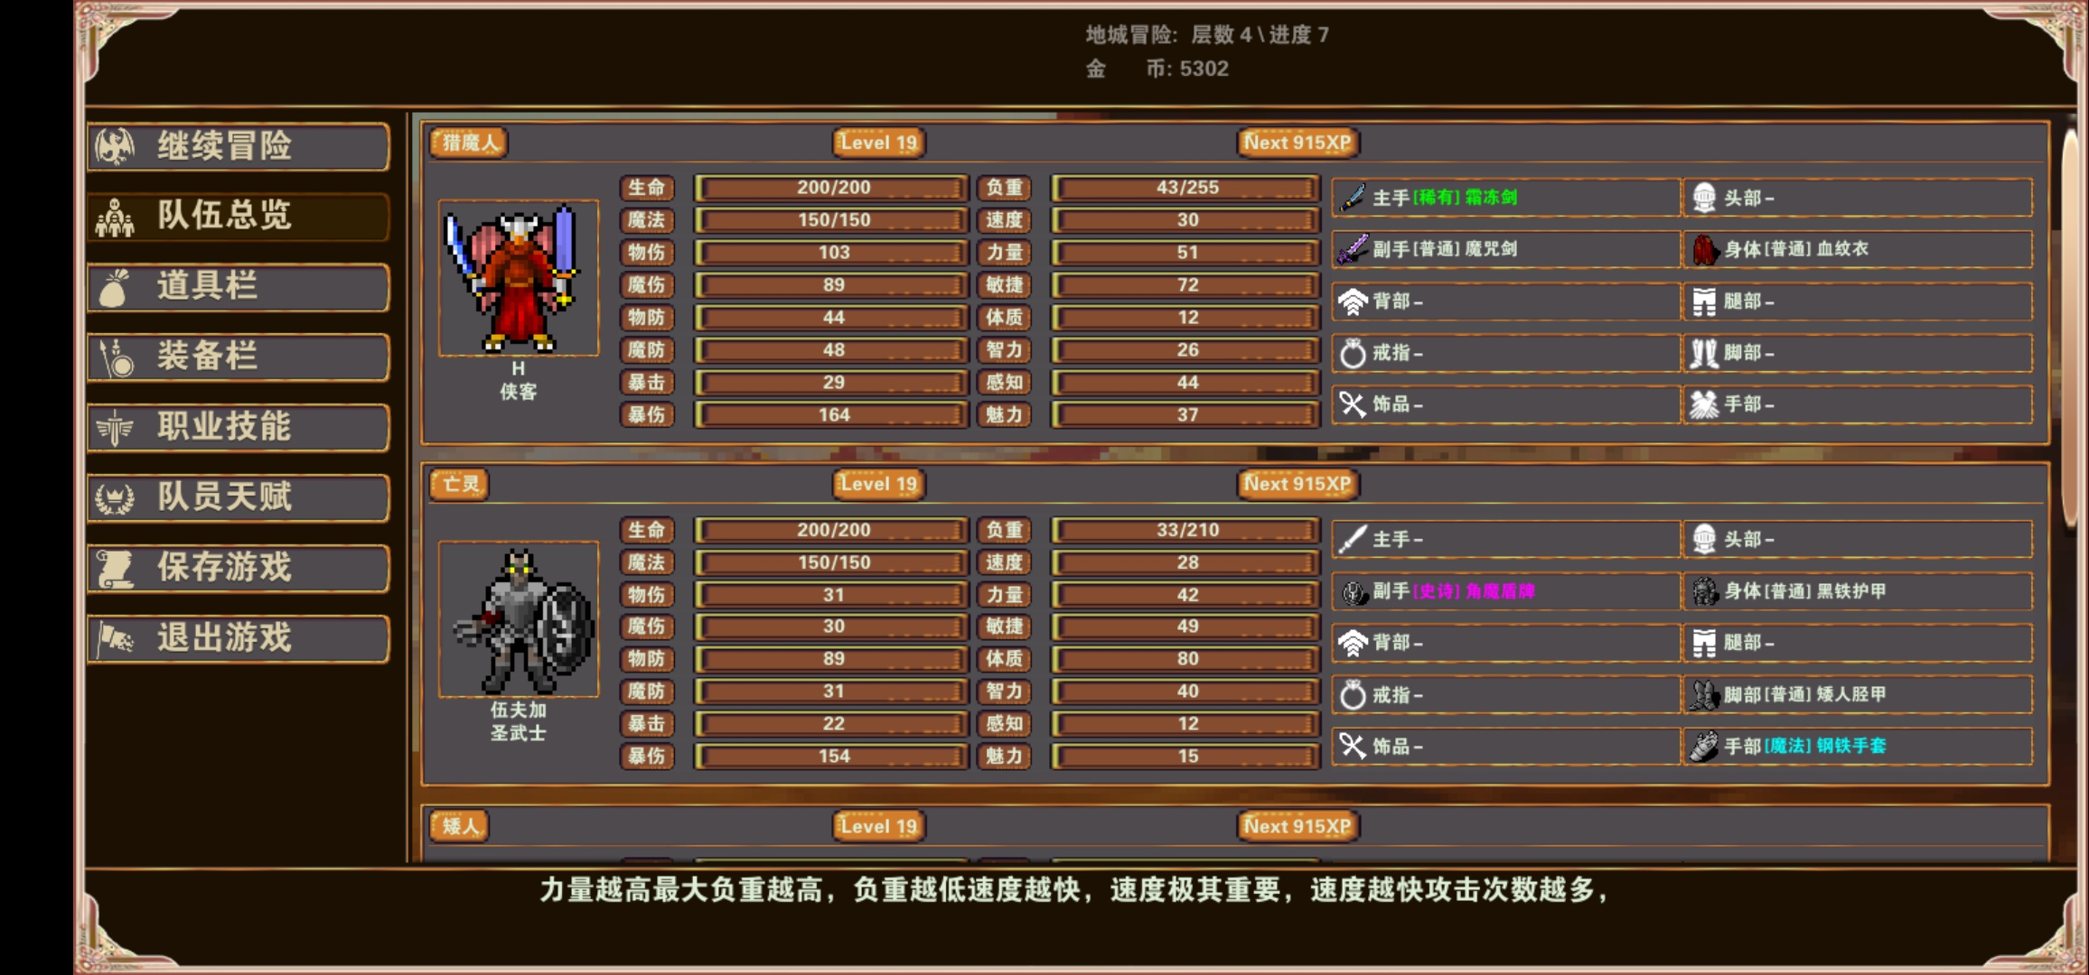Click the bag icon beside 道具栏
Image resolution: width=2089 pixels, height=975 pixels.
114,287
